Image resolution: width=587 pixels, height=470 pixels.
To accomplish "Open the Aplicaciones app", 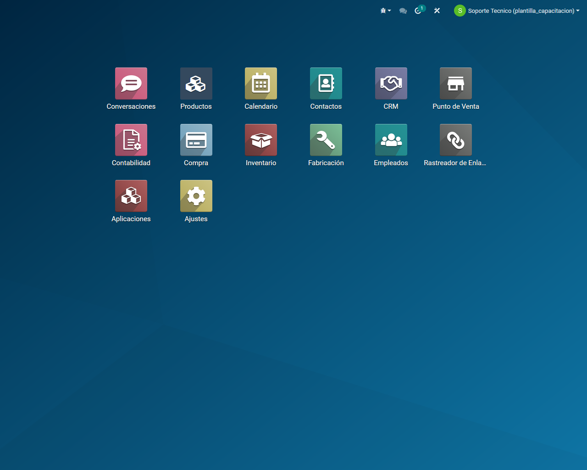I will [131, 196].
